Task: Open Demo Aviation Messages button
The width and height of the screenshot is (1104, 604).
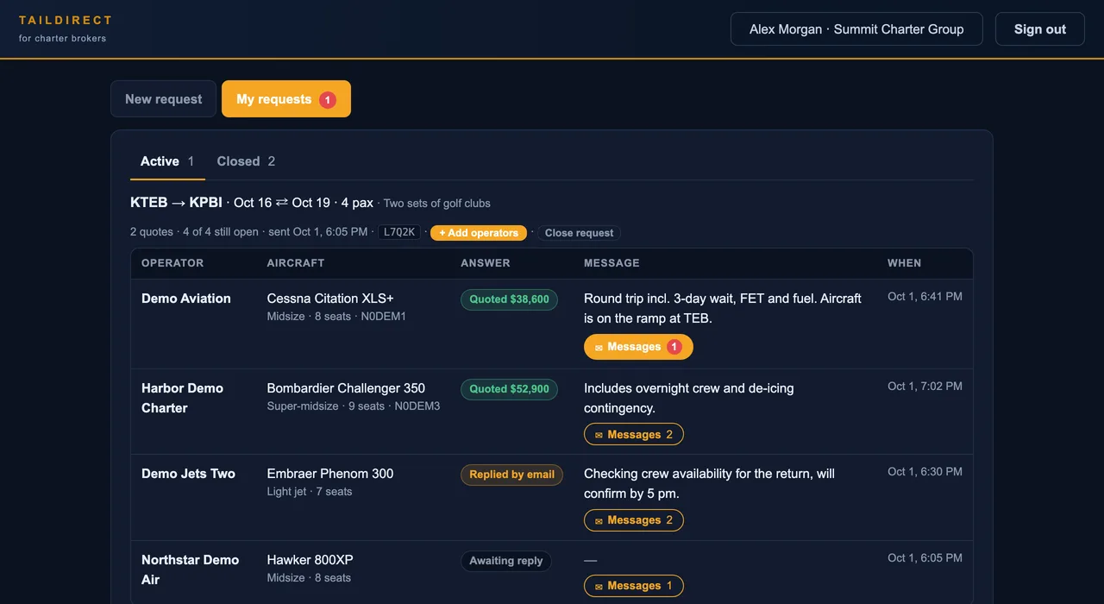Action: pos(638,347)
